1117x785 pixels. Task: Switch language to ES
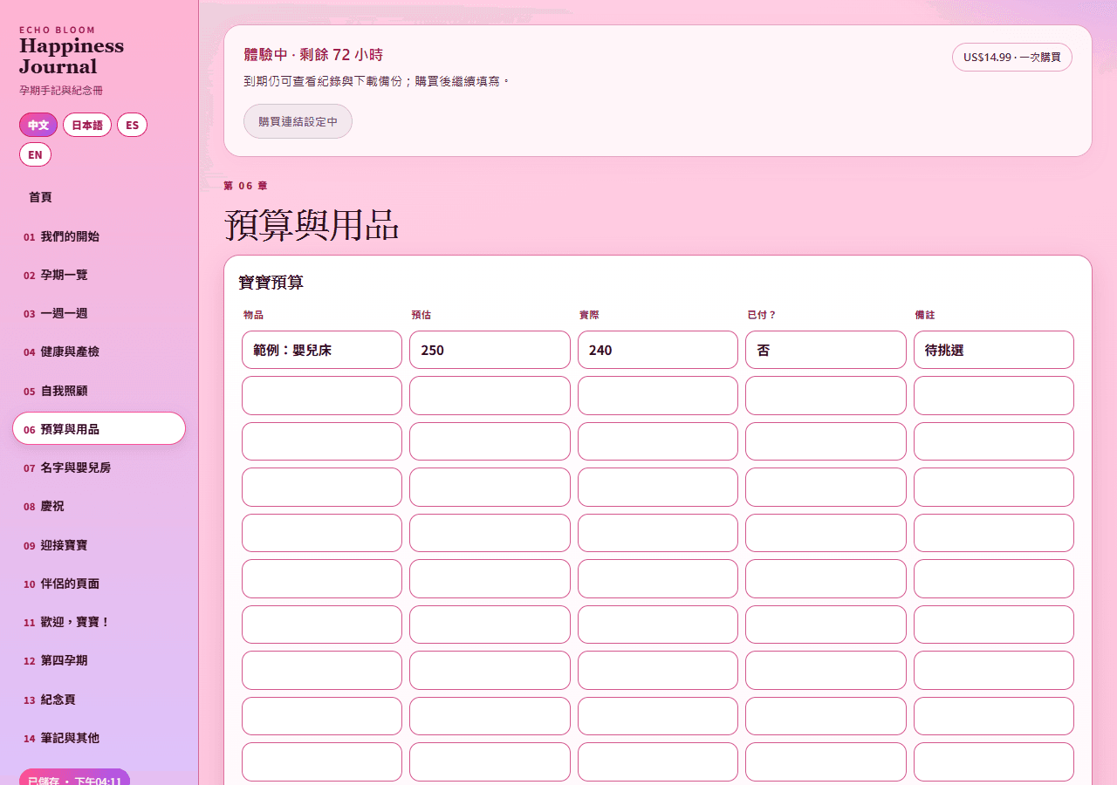[x=132, y=125]
